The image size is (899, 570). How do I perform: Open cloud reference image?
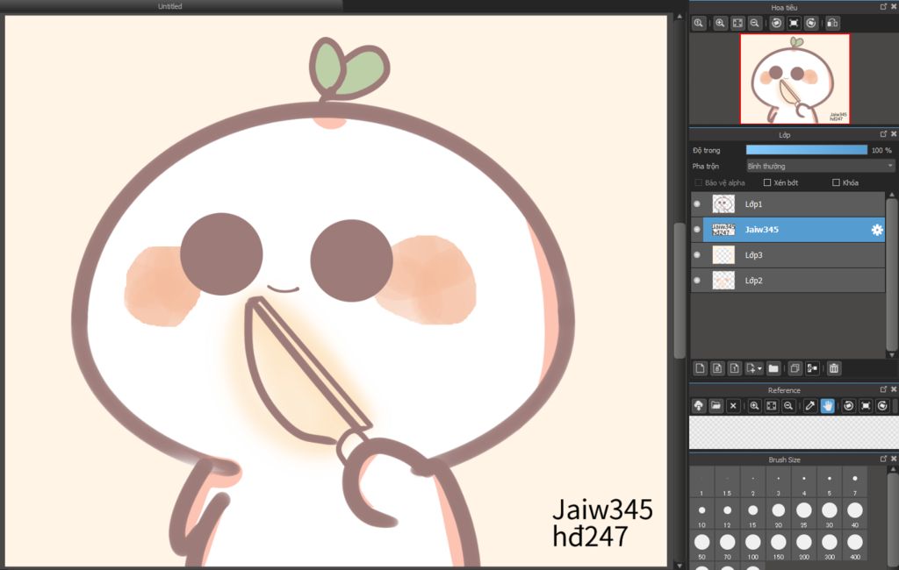click(698, 406)
